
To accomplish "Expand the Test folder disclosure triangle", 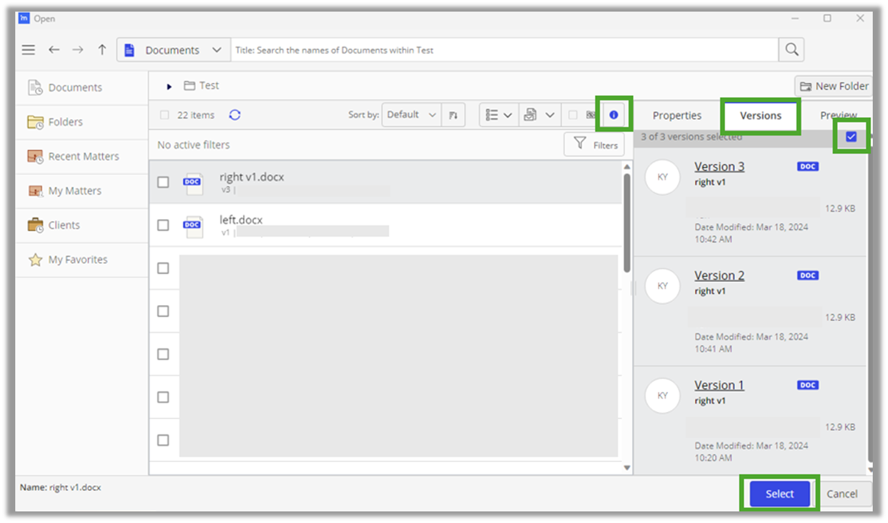I will point(168,86).
